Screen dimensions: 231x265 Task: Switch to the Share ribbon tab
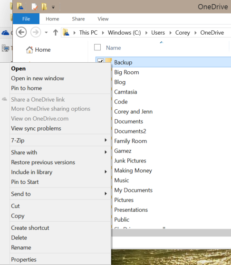[x=78, y=19]
